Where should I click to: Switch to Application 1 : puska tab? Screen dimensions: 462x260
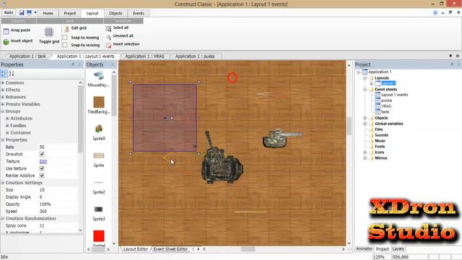click(x=195, y=56)
